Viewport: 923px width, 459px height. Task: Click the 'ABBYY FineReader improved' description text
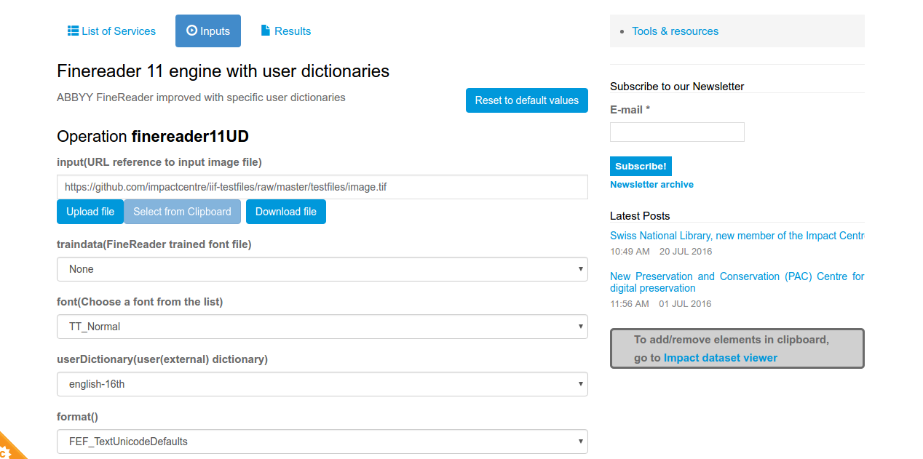(201, 97)
